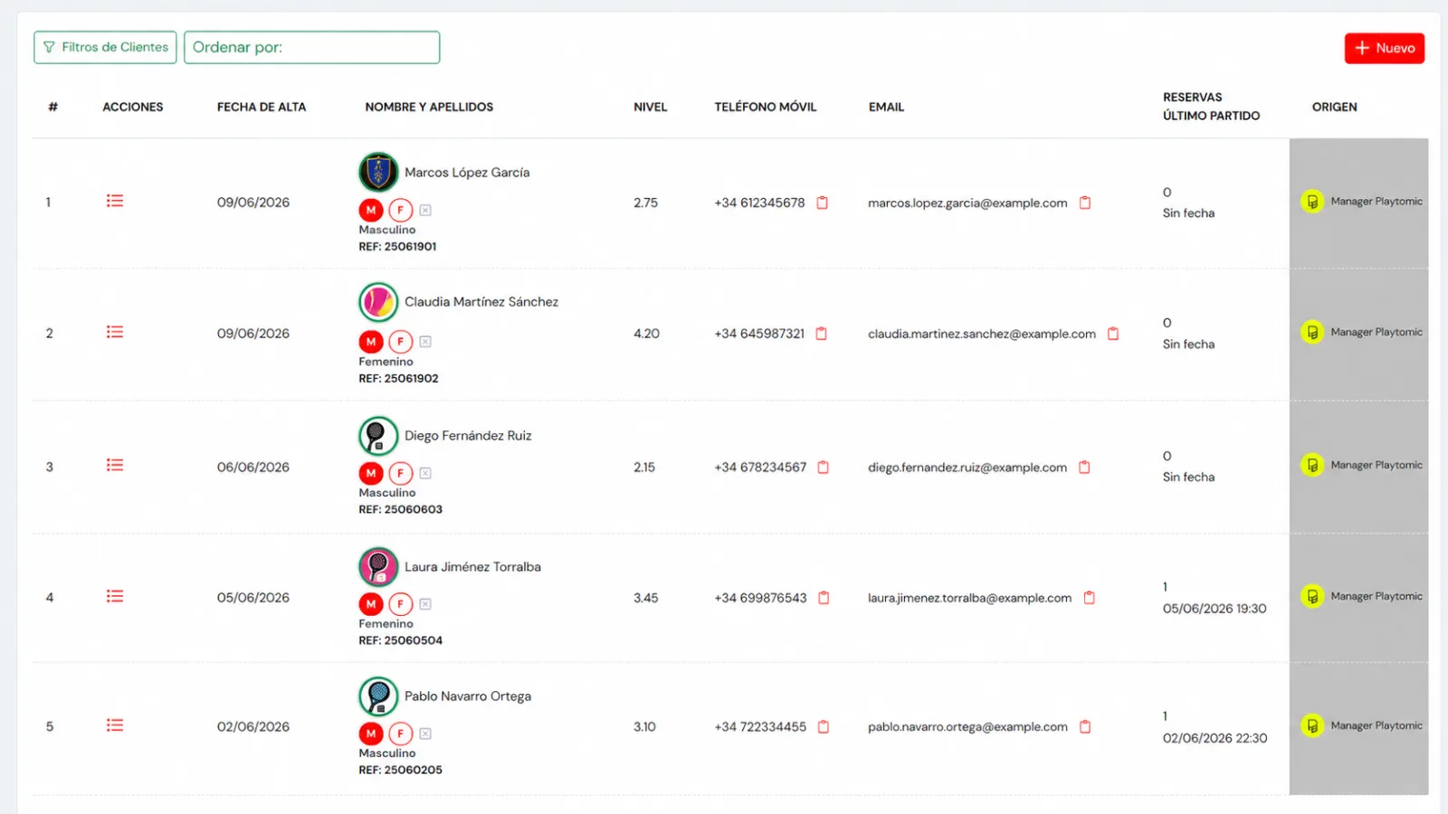The width and height of the screenshot is (1448, 814).
Task: Copy phone number +34 699876543
Action: (824, 598)
